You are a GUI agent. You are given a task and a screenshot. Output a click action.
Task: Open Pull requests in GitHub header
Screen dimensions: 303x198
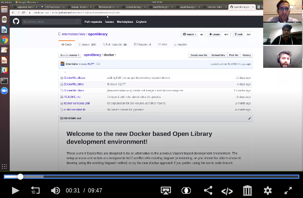point(93,22)
